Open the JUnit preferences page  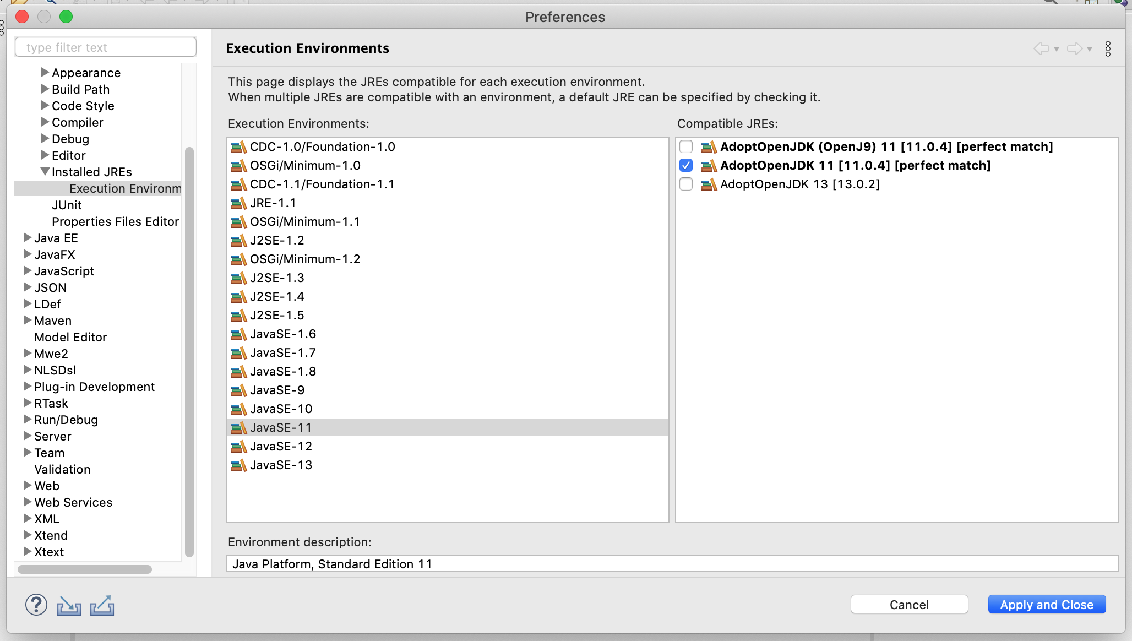click(67, 205)
